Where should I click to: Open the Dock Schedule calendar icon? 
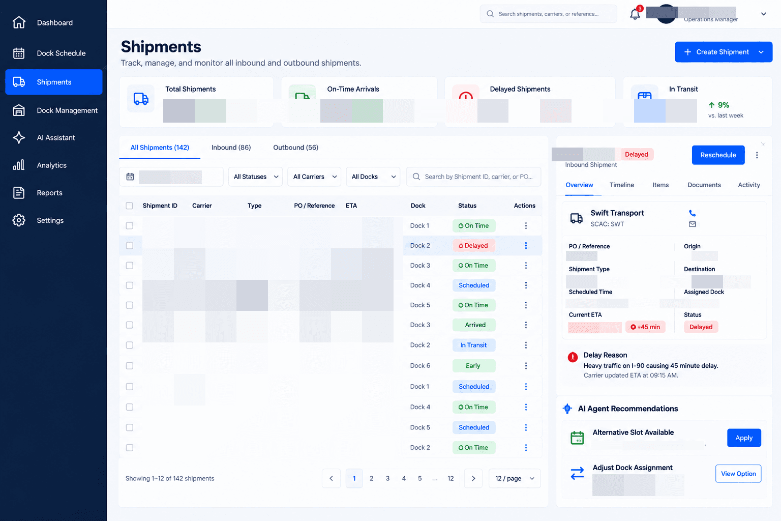tap(19, 53)
